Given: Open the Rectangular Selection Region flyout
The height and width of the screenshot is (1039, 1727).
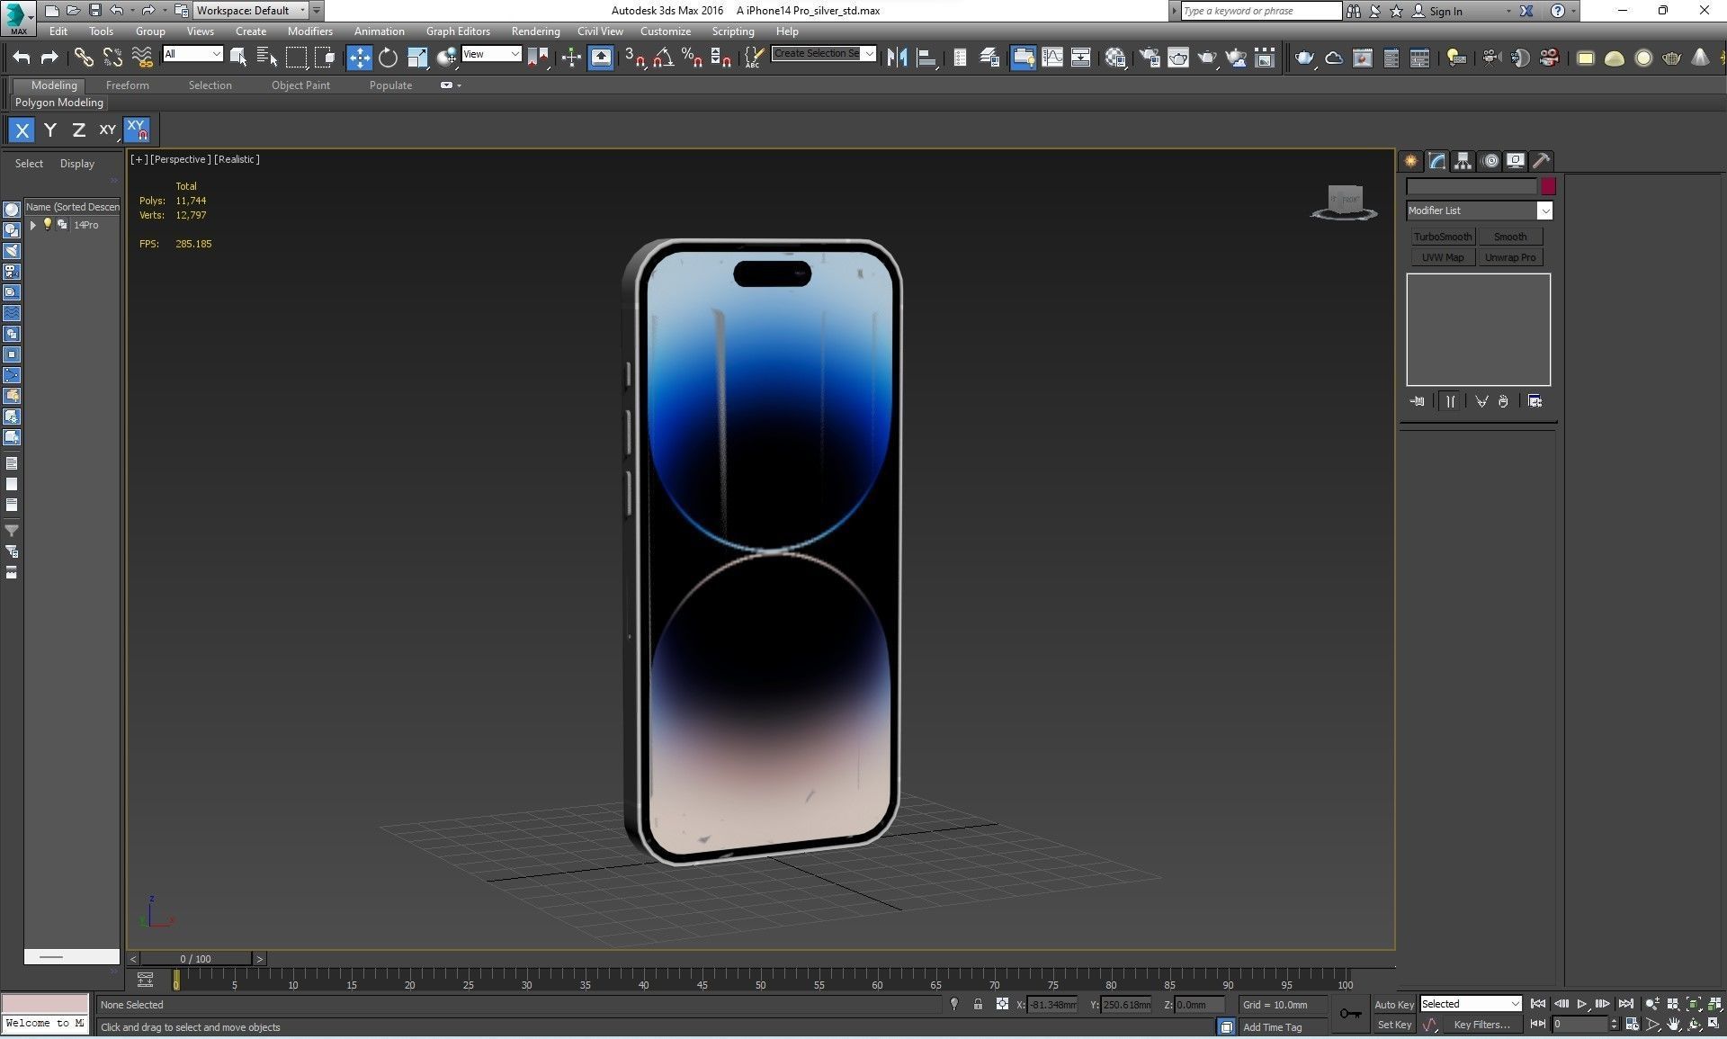Looking at the screenshot, I should [x=297, y=58].
